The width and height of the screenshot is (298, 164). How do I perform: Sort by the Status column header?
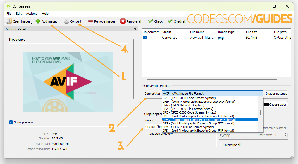[175, 32]
